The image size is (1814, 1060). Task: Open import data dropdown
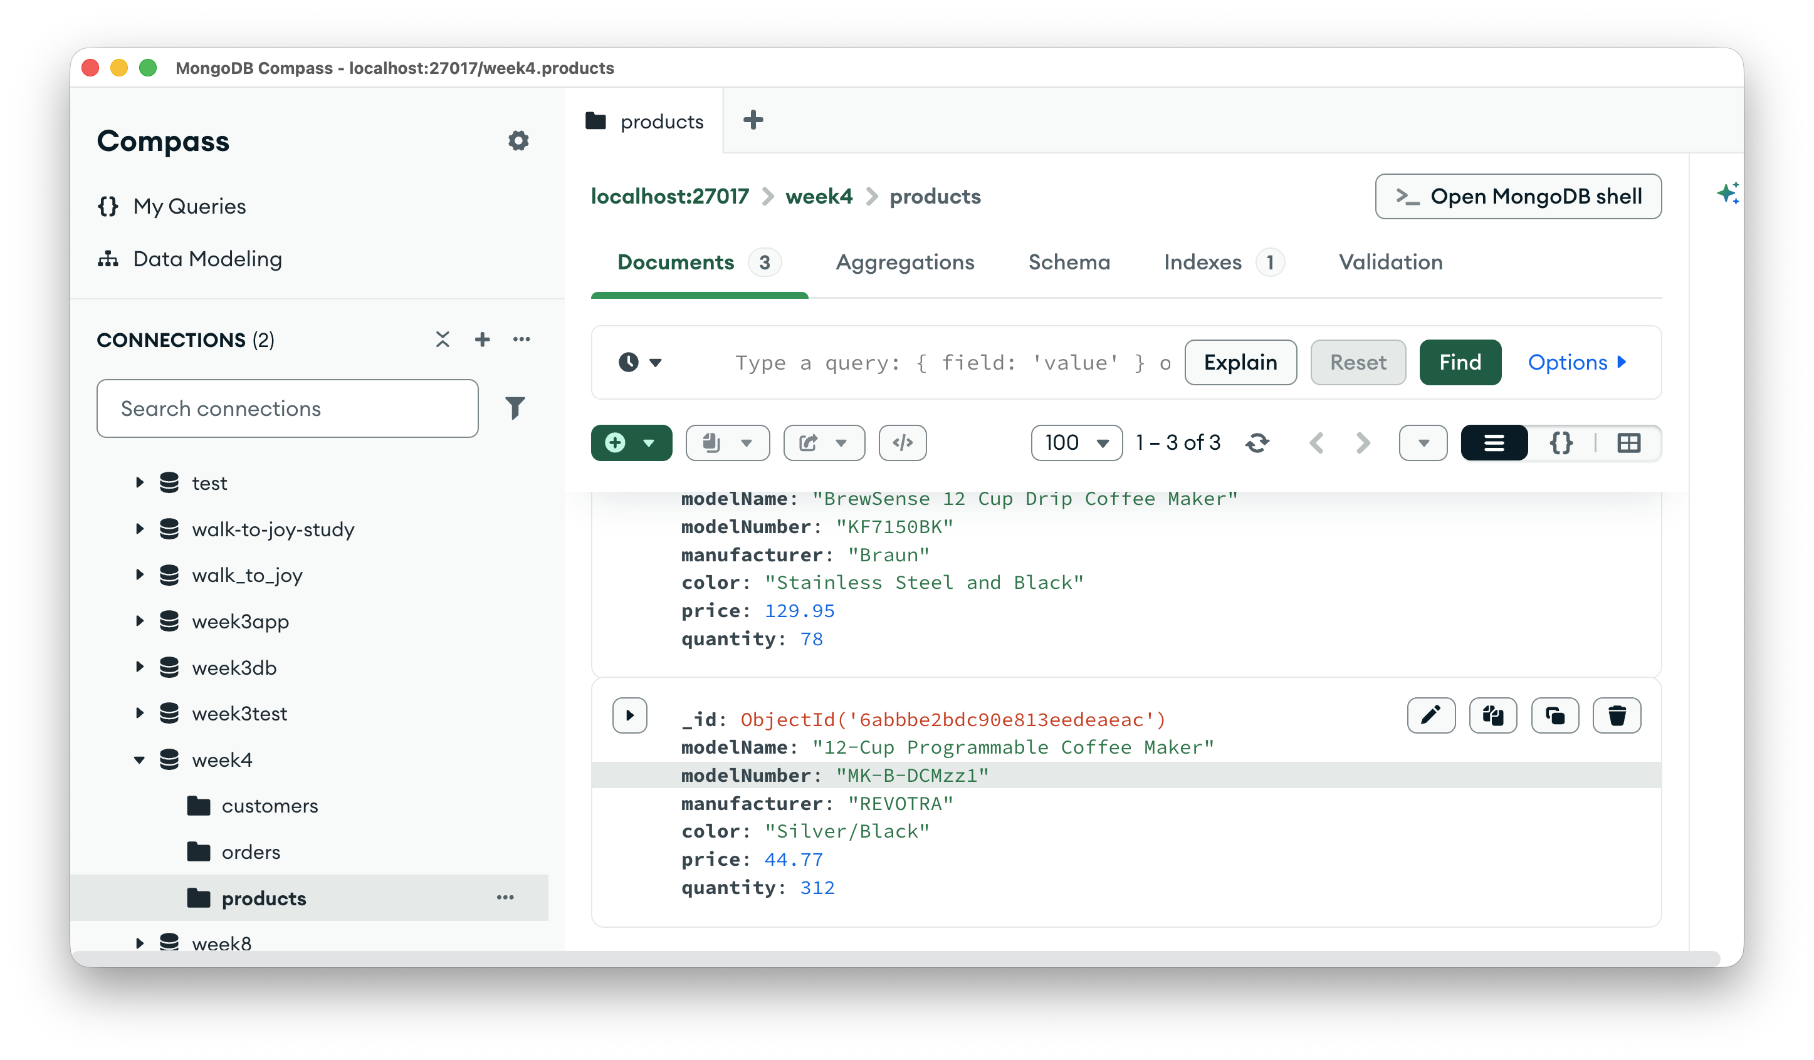pyautogui.click(x=728, y=442)
